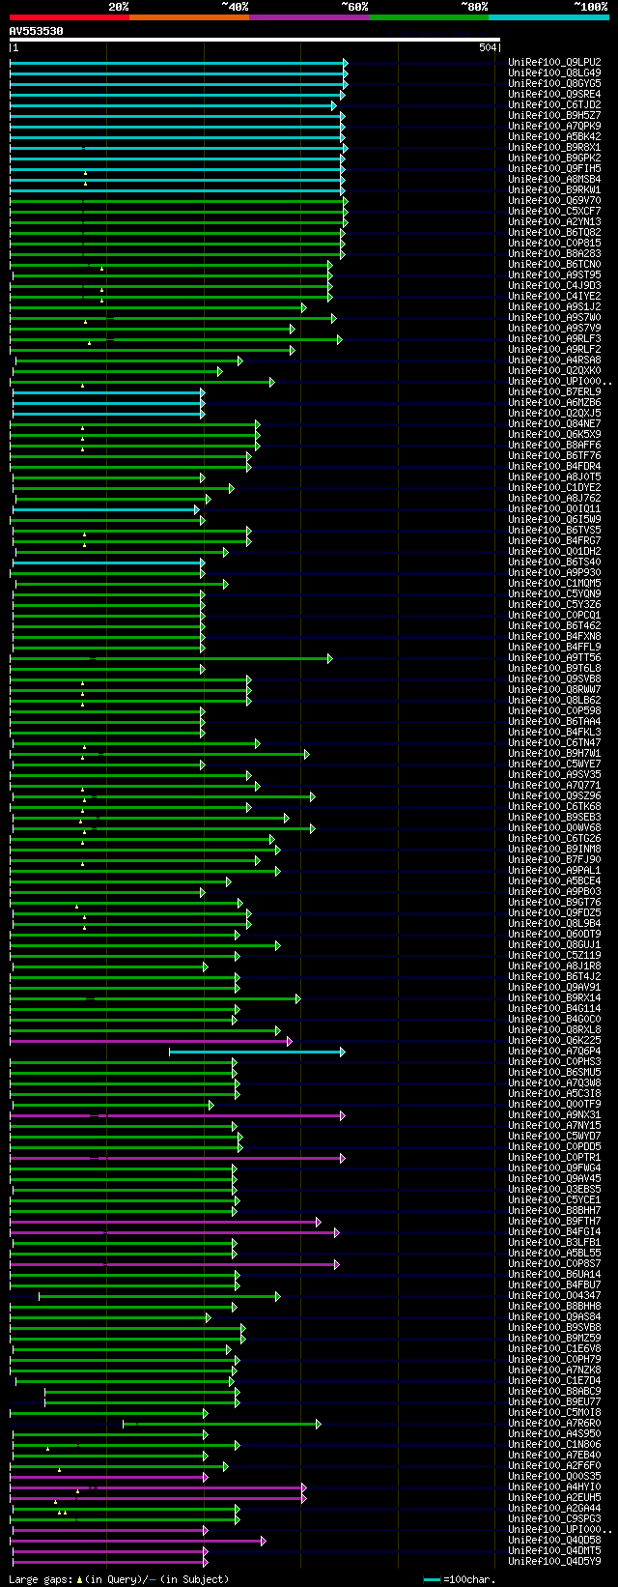Image resolution: width=618 pixels, height=1587 pixels.
Task: Select label UniRef100_Q6K225
Action: (x=554, y=1040)
